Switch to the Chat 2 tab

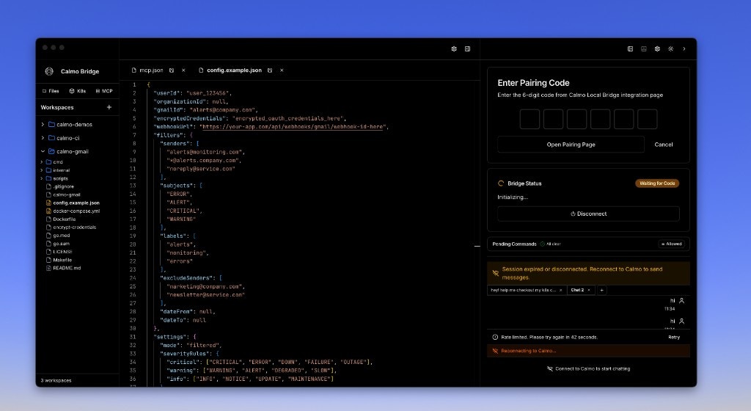(577, 290)
